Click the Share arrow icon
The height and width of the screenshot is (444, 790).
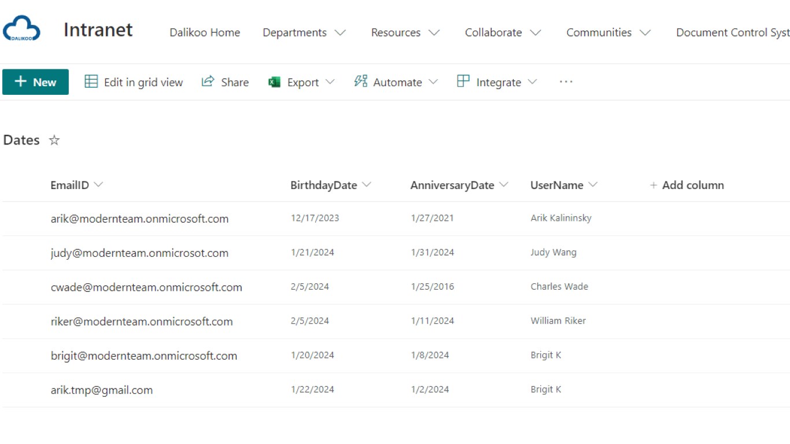pos(208,82)
